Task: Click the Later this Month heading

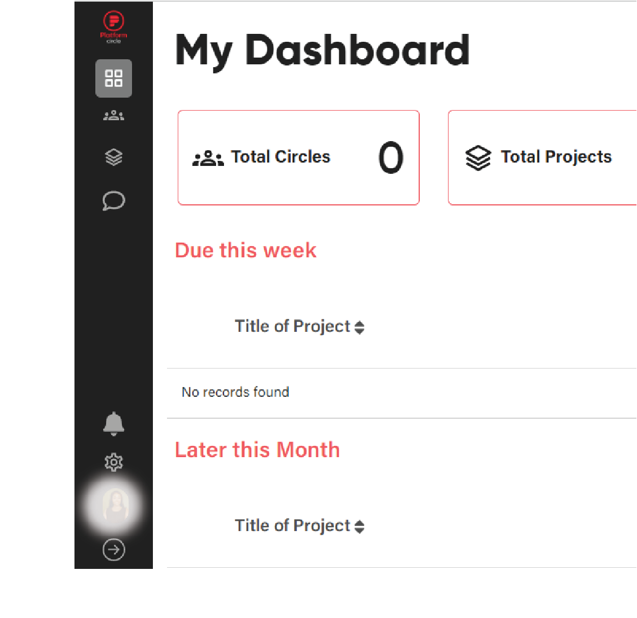Action: [257, 449]
